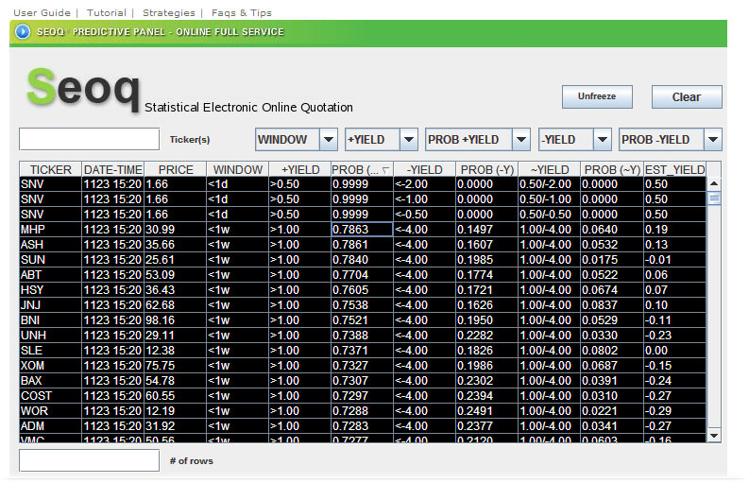Open the PROB +YIELD dropdown
Image resolution: width=749 pixels, height=483 pixels.
tap(521, 140)
